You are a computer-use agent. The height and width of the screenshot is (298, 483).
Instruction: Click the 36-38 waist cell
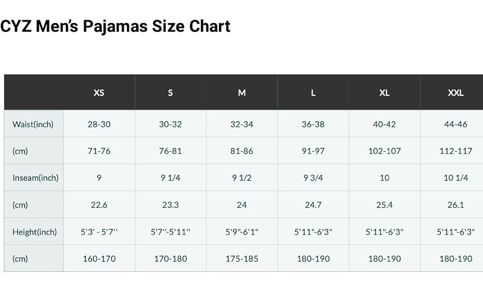[x=313, y=125]
